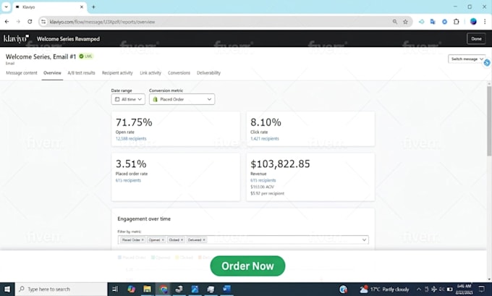
Task: Click the Done button
Action: point(476,38)
